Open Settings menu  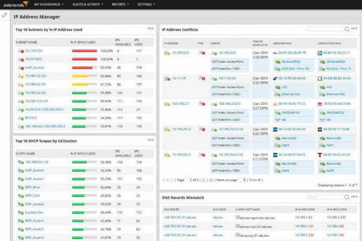point(146,4)
